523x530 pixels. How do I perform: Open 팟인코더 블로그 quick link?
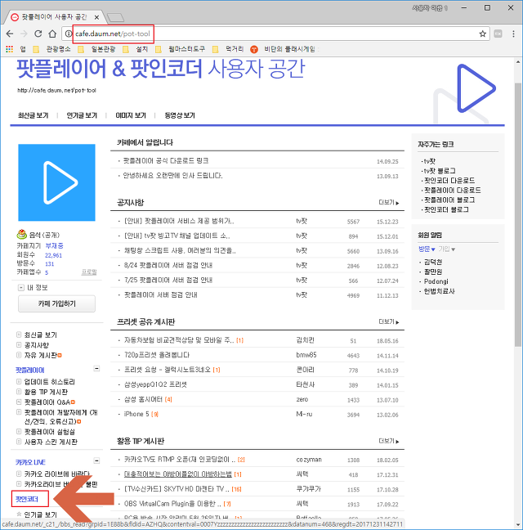[446, 209]
